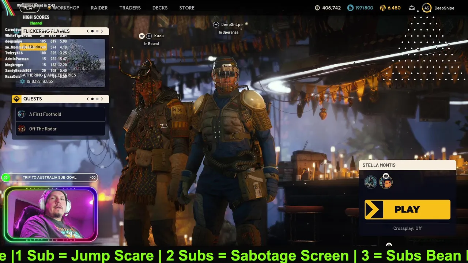Click the Trip to Australia sub goal bar
The image size is (468, 263).
(50, 178)
